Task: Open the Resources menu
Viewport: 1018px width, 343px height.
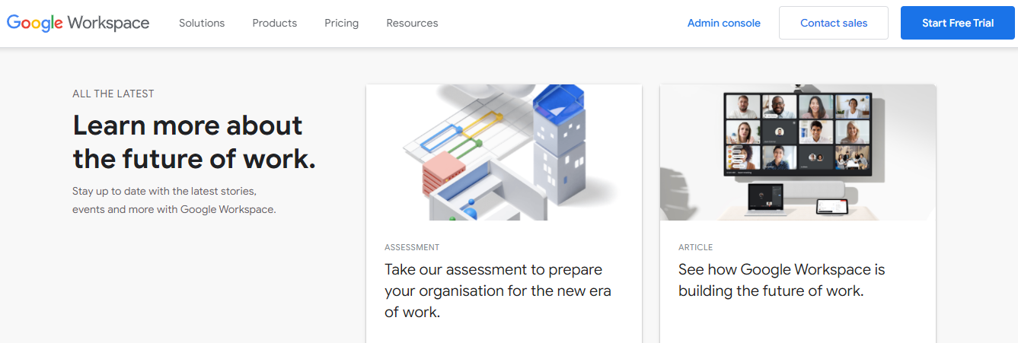Action: coord(412,23)
